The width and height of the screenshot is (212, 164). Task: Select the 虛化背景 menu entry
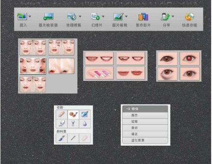point(145,140)
